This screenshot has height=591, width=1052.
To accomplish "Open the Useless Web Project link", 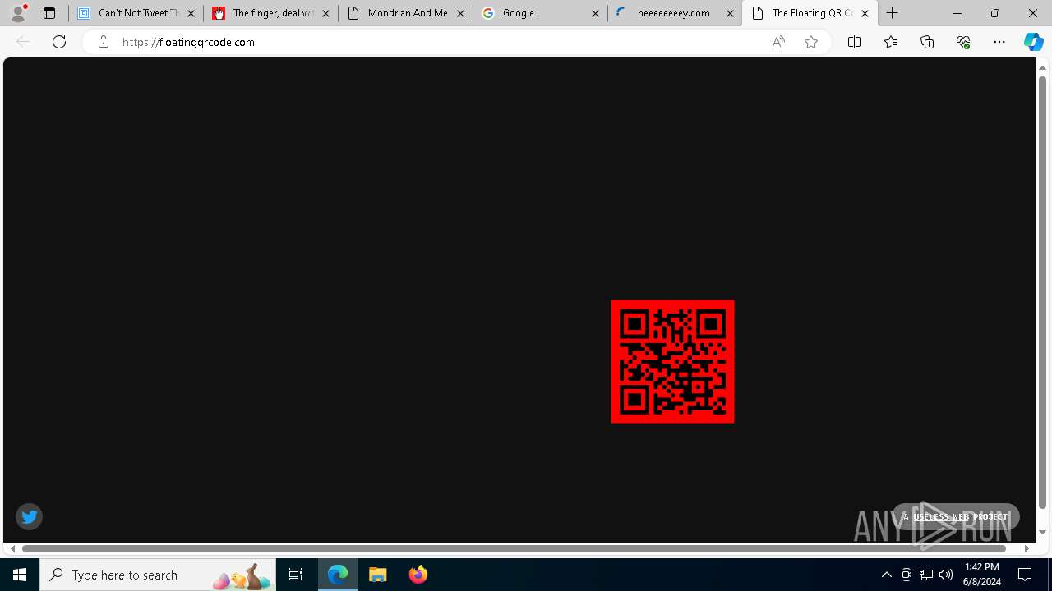I will pos(960,516).
